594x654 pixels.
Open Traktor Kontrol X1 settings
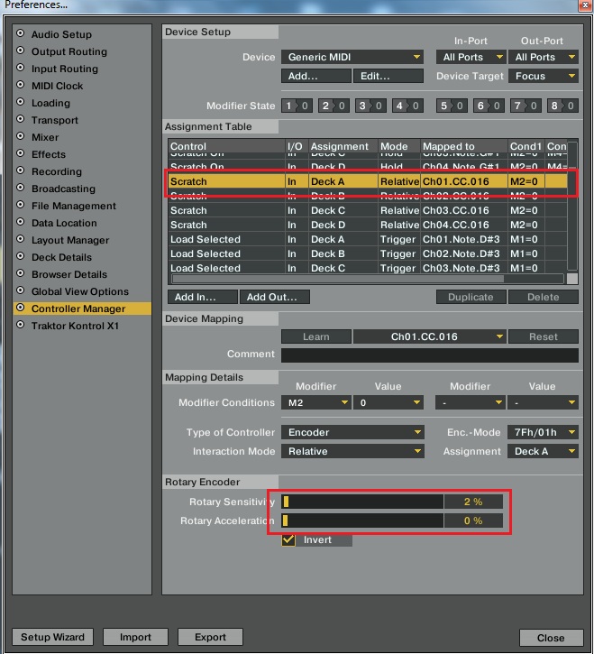coord(75,326)
